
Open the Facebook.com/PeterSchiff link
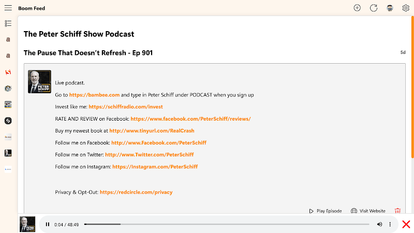click(x=159, y=143)
